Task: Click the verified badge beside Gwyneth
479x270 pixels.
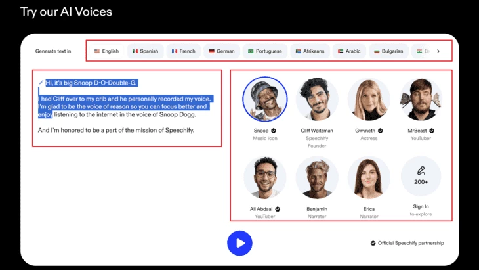Action: pos(380,131)
